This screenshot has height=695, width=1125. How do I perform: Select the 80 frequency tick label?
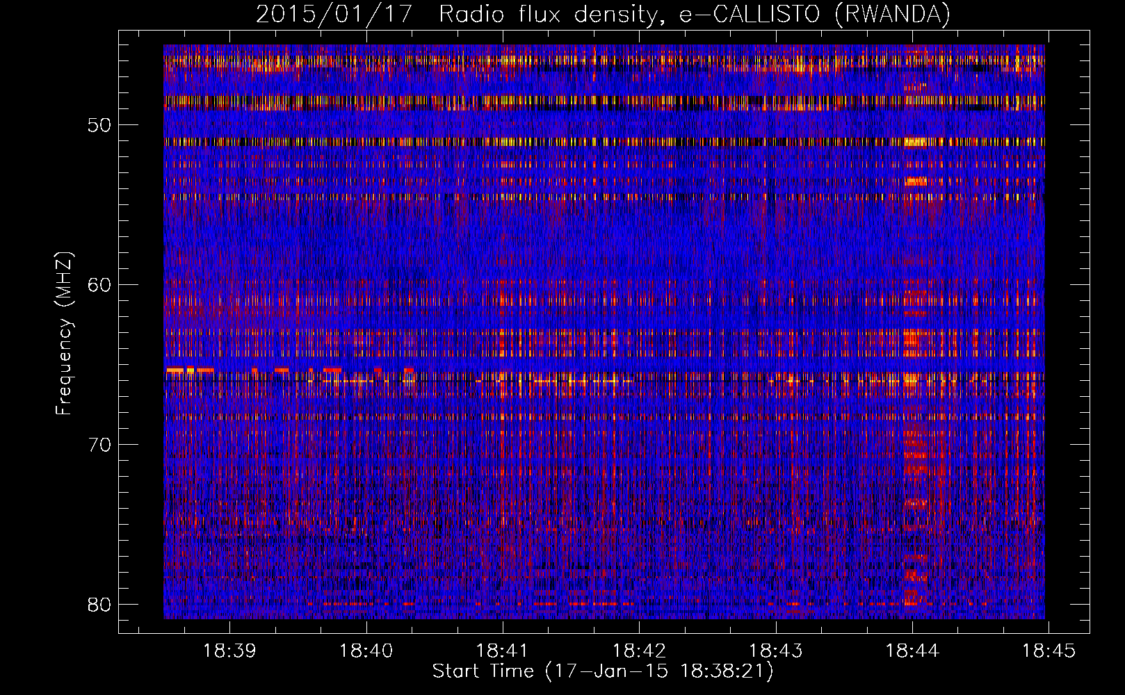pyautogui.click(x=100, y=604)
